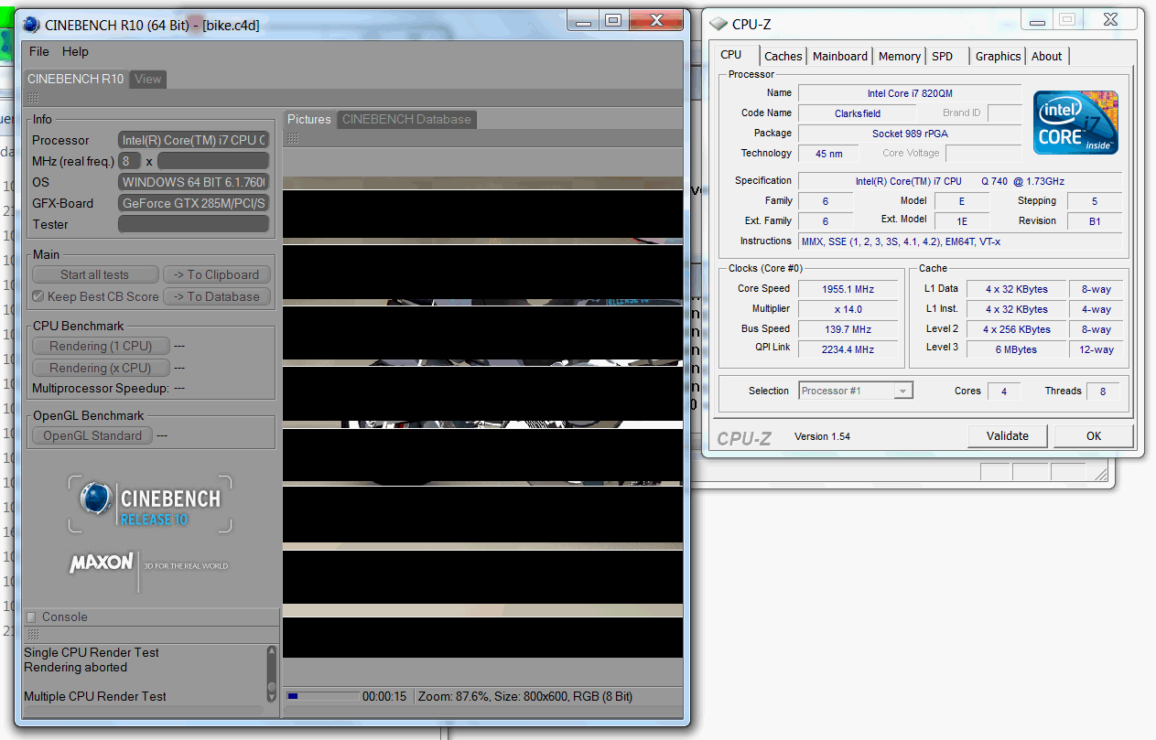Click the CPU-Z title bar icon

(719, 25)
